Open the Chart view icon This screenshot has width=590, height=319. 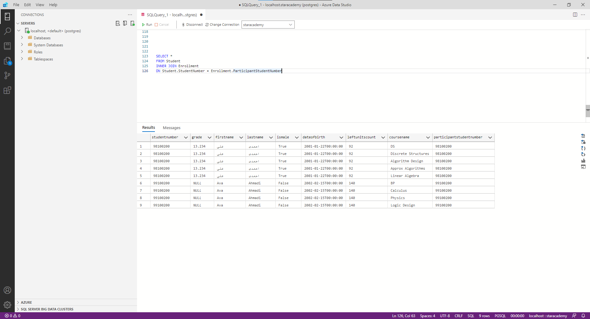click(x=583, y=161)
